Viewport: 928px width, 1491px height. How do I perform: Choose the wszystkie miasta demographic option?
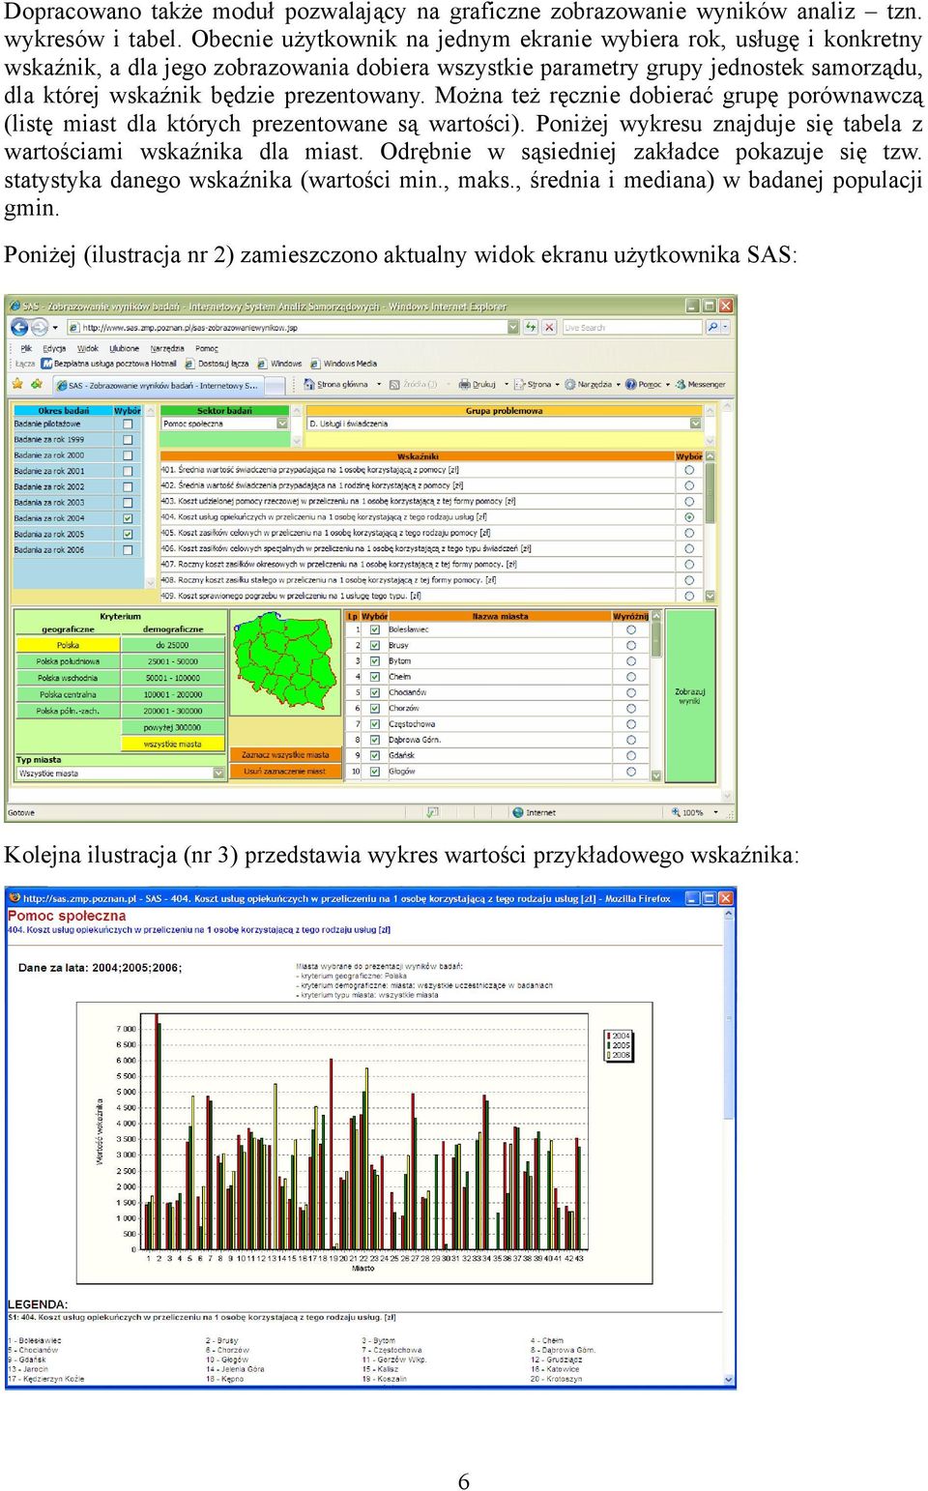point(173,744)
